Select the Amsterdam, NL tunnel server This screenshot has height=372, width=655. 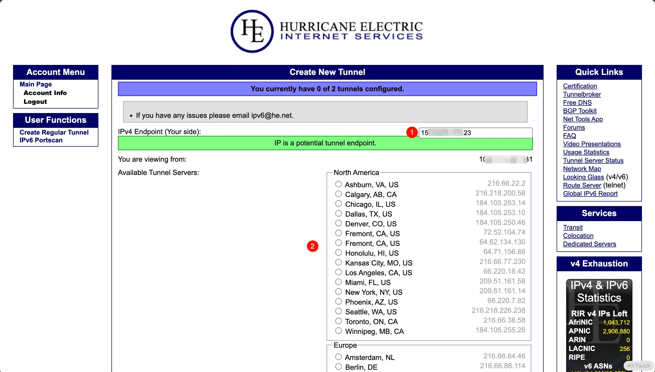pos(338,357)
